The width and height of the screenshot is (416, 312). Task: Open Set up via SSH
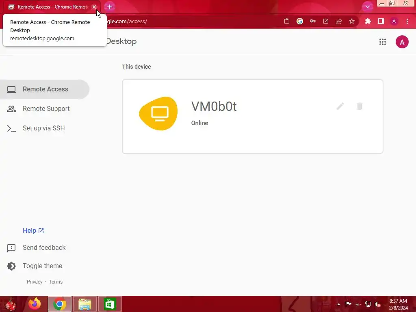click(45, 128)
